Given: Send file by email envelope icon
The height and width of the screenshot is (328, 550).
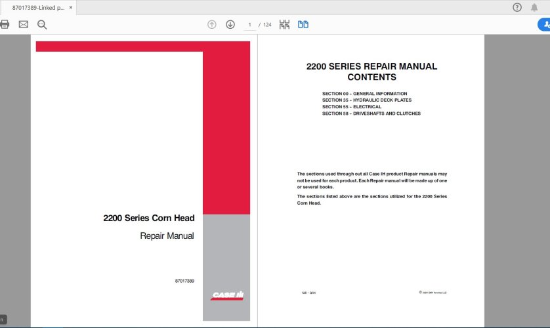Looking at the screenshot, I should [x=24, y=24].
